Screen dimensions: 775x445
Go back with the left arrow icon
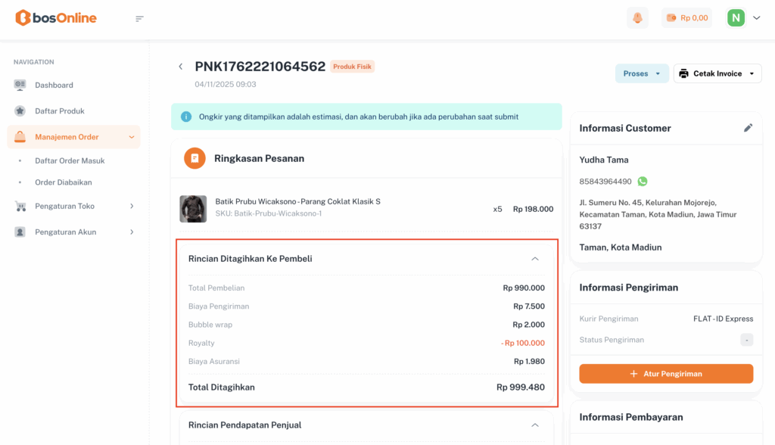[181, 67]
